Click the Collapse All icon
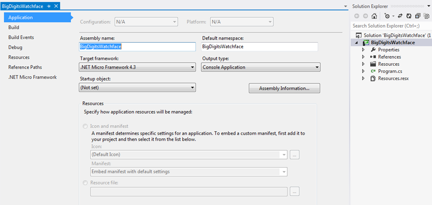The height and width of the screenshot is (205, 432). tap(418, 16)
